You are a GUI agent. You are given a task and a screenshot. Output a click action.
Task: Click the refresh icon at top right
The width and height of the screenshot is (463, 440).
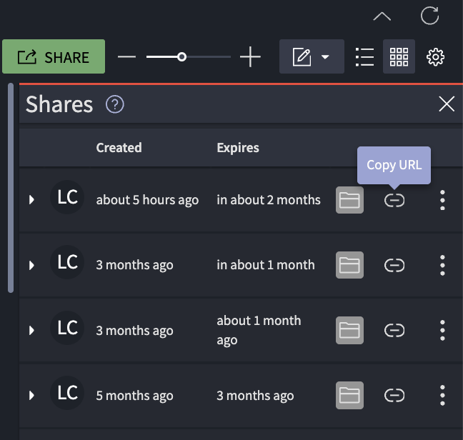[429, 16]
